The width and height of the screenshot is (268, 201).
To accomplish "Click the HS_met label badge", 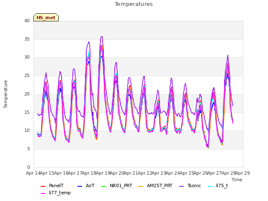I will [x=46, y=18].
